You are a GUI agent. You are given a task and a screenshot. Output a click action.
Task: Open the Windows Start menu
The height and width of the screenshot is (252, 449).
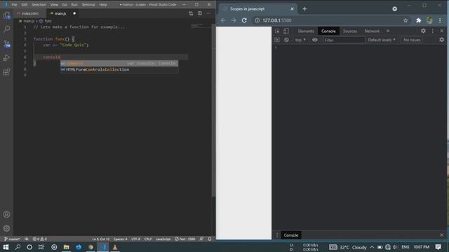point(6,247)
